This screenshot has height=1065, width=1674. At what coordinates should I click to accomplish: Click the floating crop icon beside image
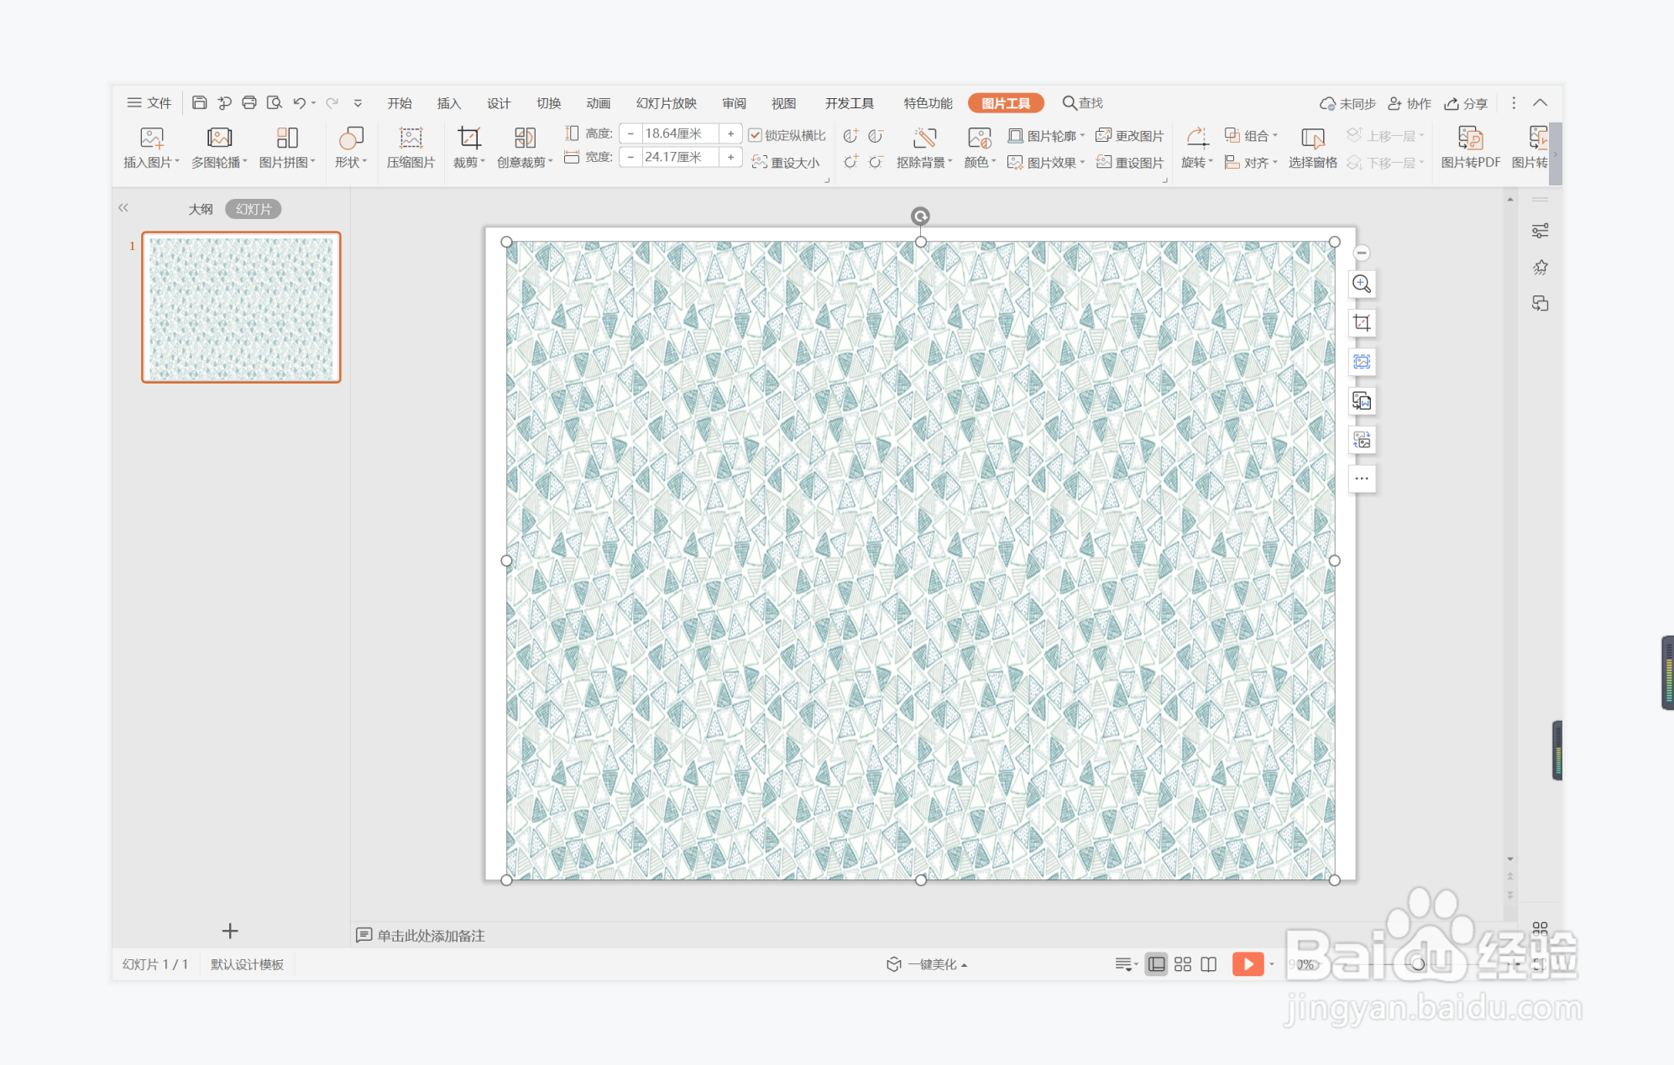pyautogui.click(x=1362, y=323)
